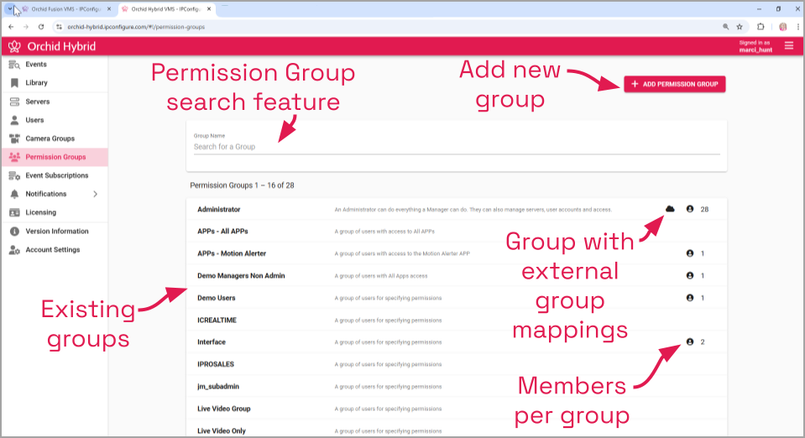This screenshot has height=438, width=805.
Task: Open the browser zoom magnifier icon
Action: coord(726,27)
